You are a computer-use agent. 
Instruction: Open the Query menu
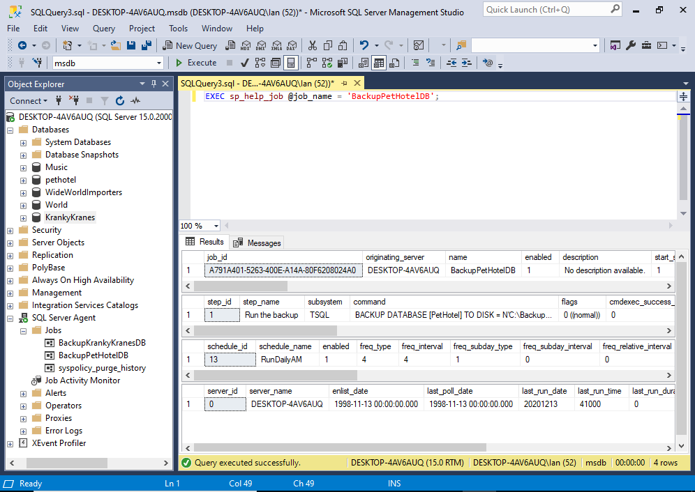(103, 29)
